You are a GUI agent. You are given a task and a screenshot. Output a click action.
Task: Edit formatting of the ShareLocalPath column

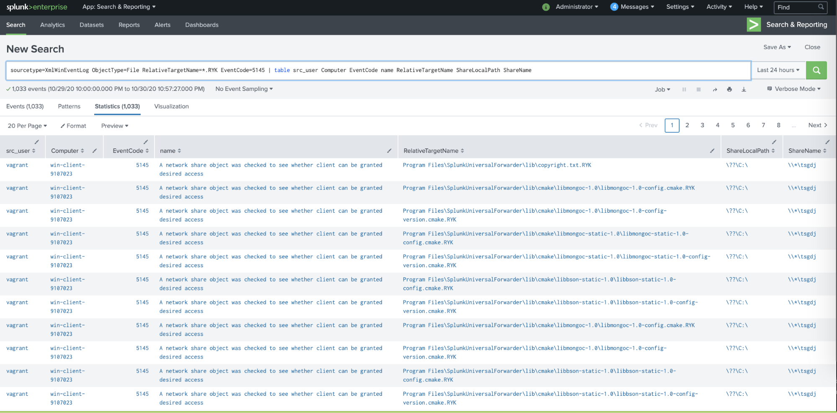[x=774, y=142]
